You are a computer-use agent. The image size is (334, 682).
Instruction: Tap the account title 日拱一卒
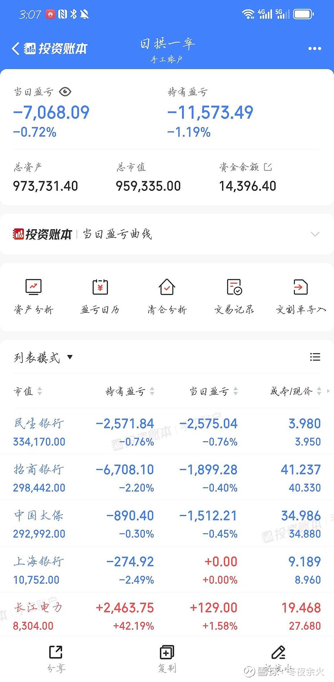coord(167,43)
